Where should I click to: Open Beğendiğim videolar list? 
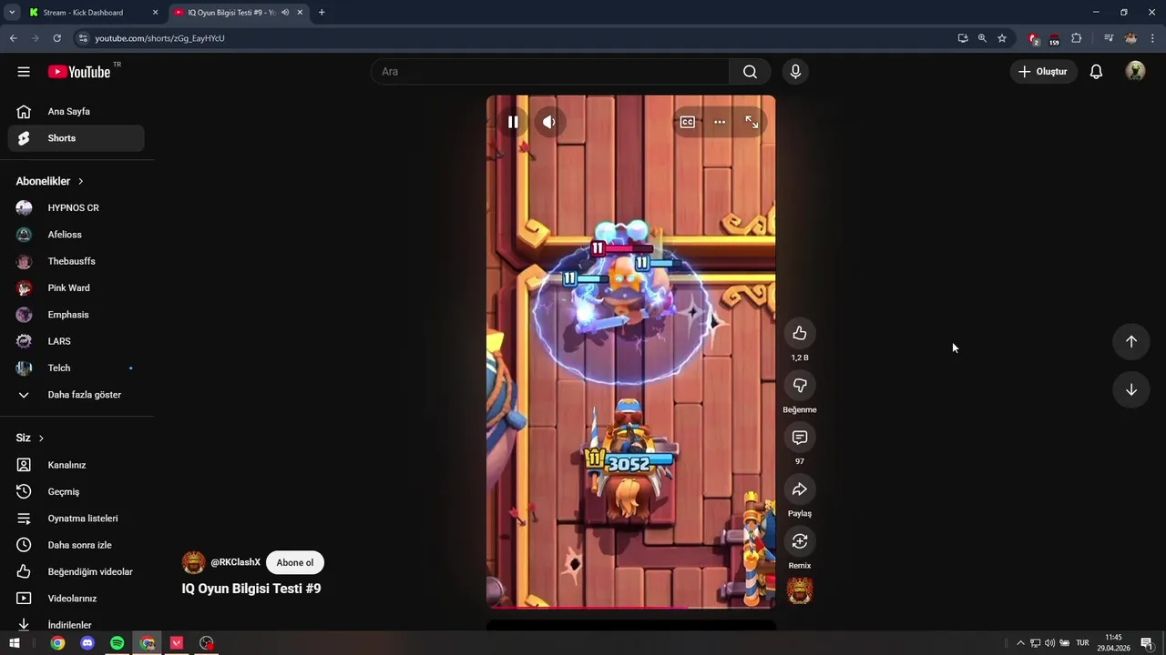[x=77, y=571]
